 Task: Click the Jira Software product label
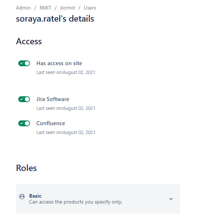(53, 99)
